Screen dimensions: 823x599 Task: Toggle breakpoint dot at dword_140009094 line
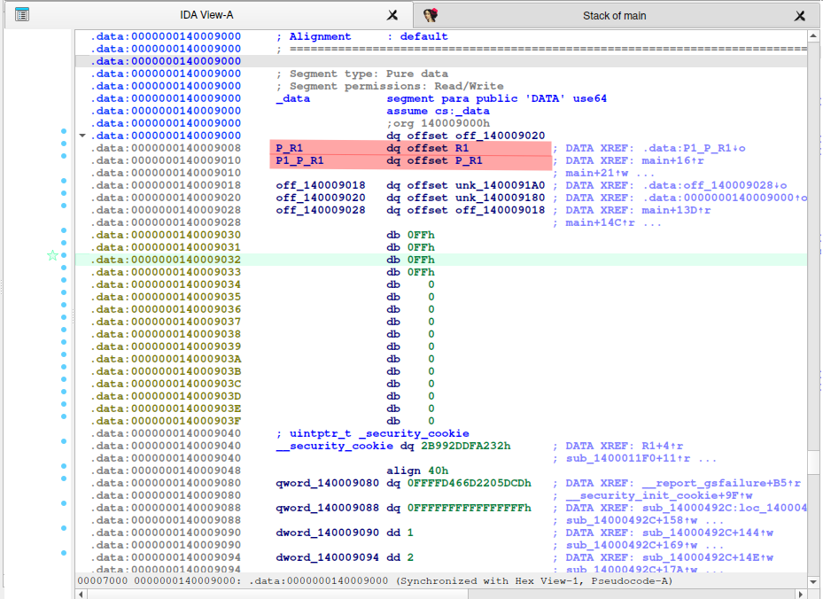pyautogui.click(x=64, y=553)
